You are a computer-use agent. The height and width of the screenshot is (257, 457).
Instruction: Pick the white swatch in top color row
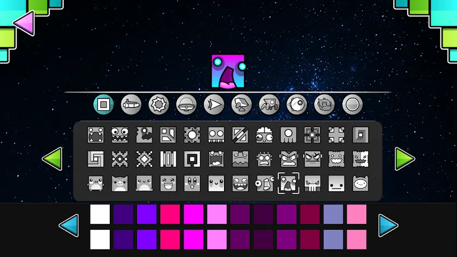(100, 214)
